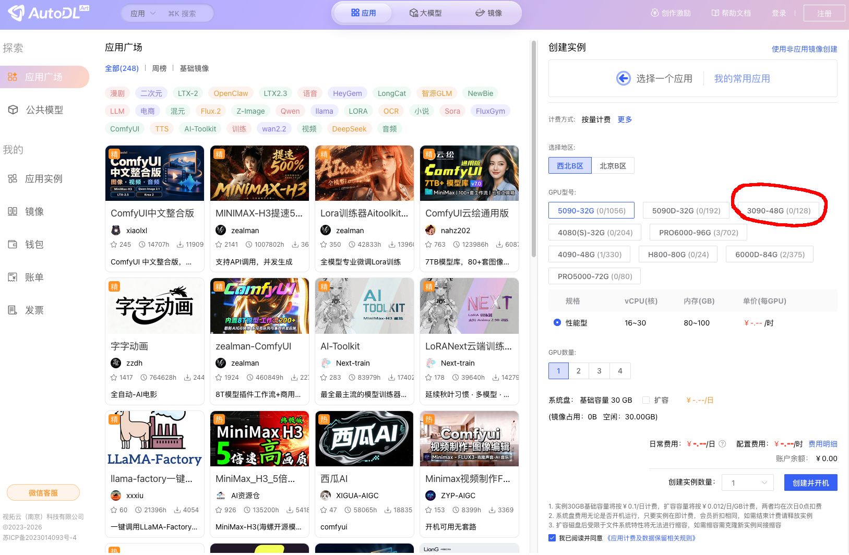This screenshot has width=849, height=555.
Task: Open 使用非应用镜像创建 link
Action: click(804, 49)
